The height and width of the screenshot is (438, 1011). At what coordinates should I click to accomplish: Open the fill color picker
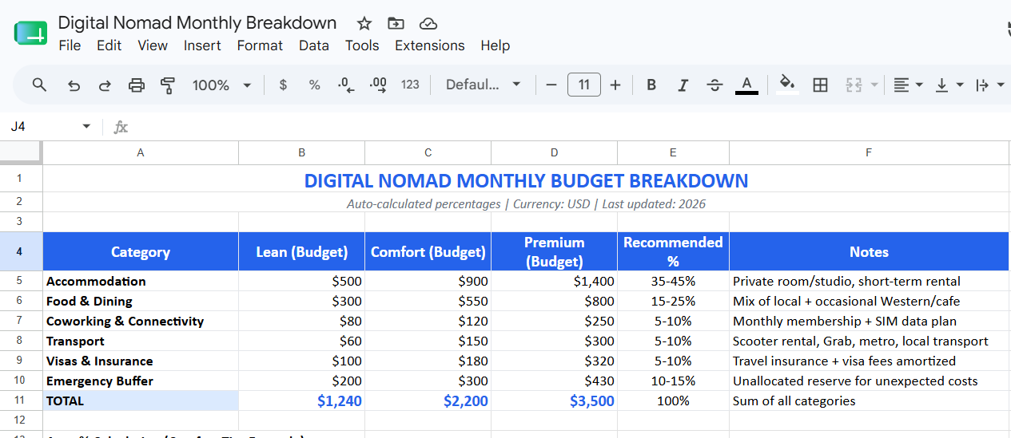787,85
